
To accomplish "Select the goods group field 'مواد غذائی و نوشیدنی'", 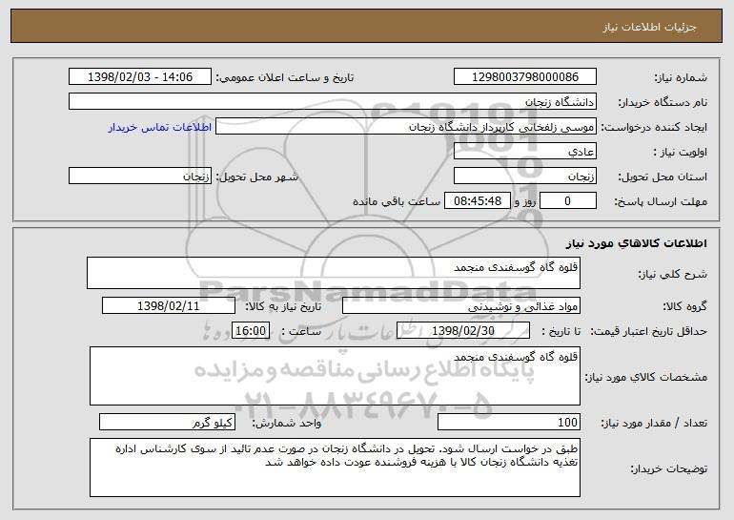I will (461, 306).
